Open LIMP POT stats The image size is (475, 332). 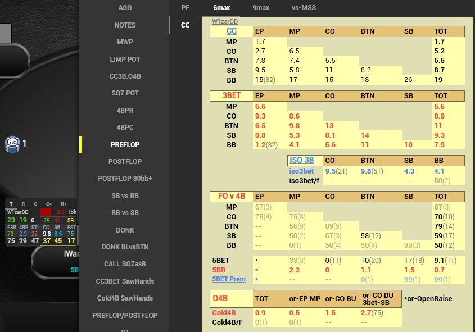point(125,60)
